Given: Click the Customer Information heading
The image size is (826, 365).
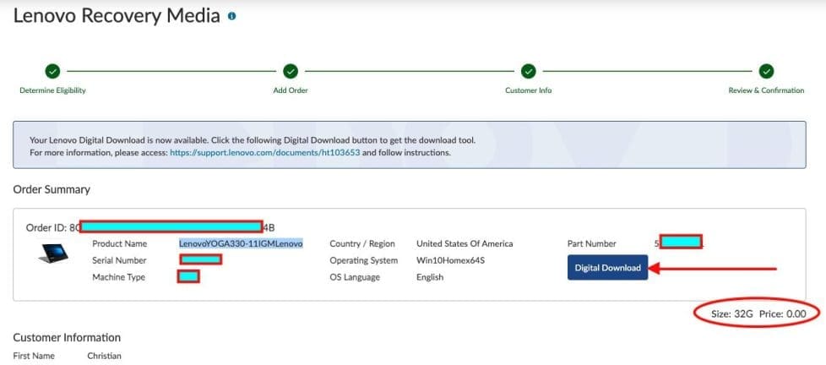Looking at the screenshot, I should (x=67, y=337).
